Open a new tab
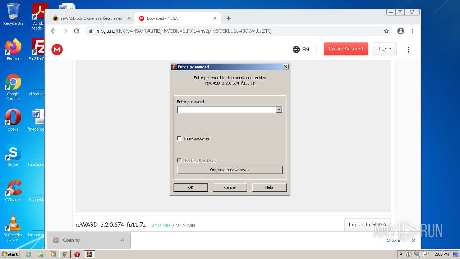 pos(229,18)
